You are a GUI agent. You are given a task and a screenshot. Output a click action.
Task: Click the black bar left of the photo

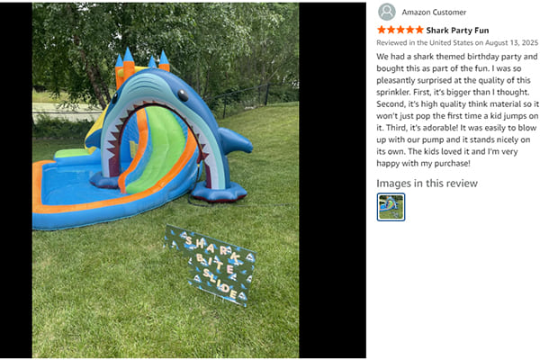click(x=16, y=180)
